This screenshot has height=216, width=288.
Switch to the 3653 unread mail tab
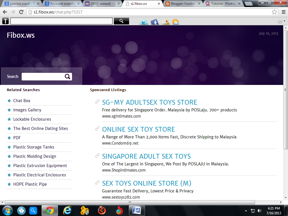[x=102, y=3]
